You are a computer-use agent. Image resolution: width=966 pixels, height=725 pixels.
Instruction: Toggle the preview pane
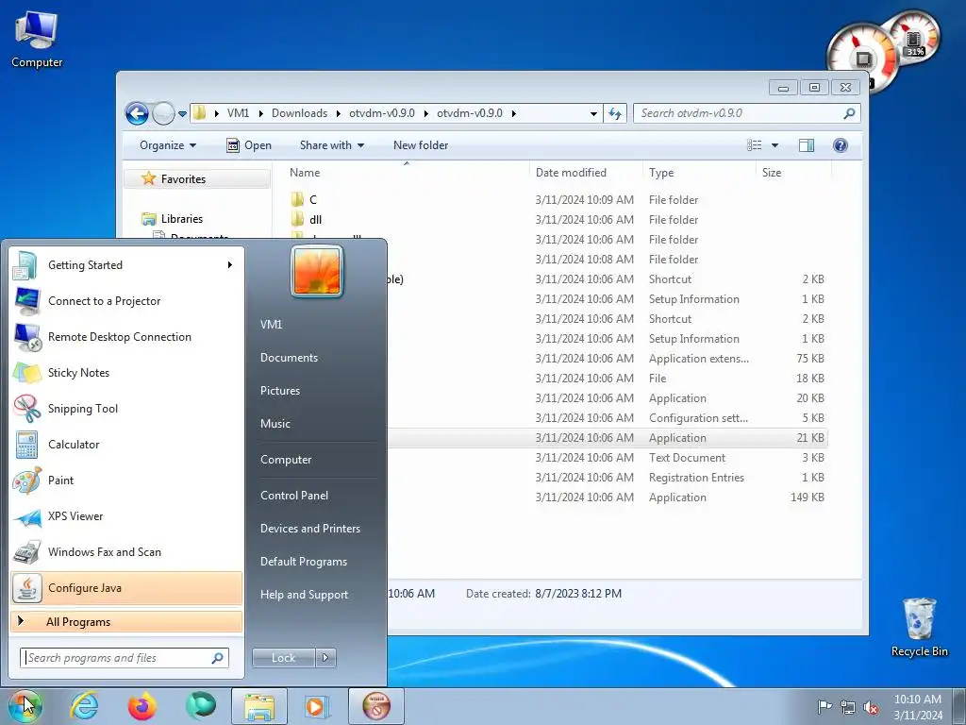tap(807, 145)
